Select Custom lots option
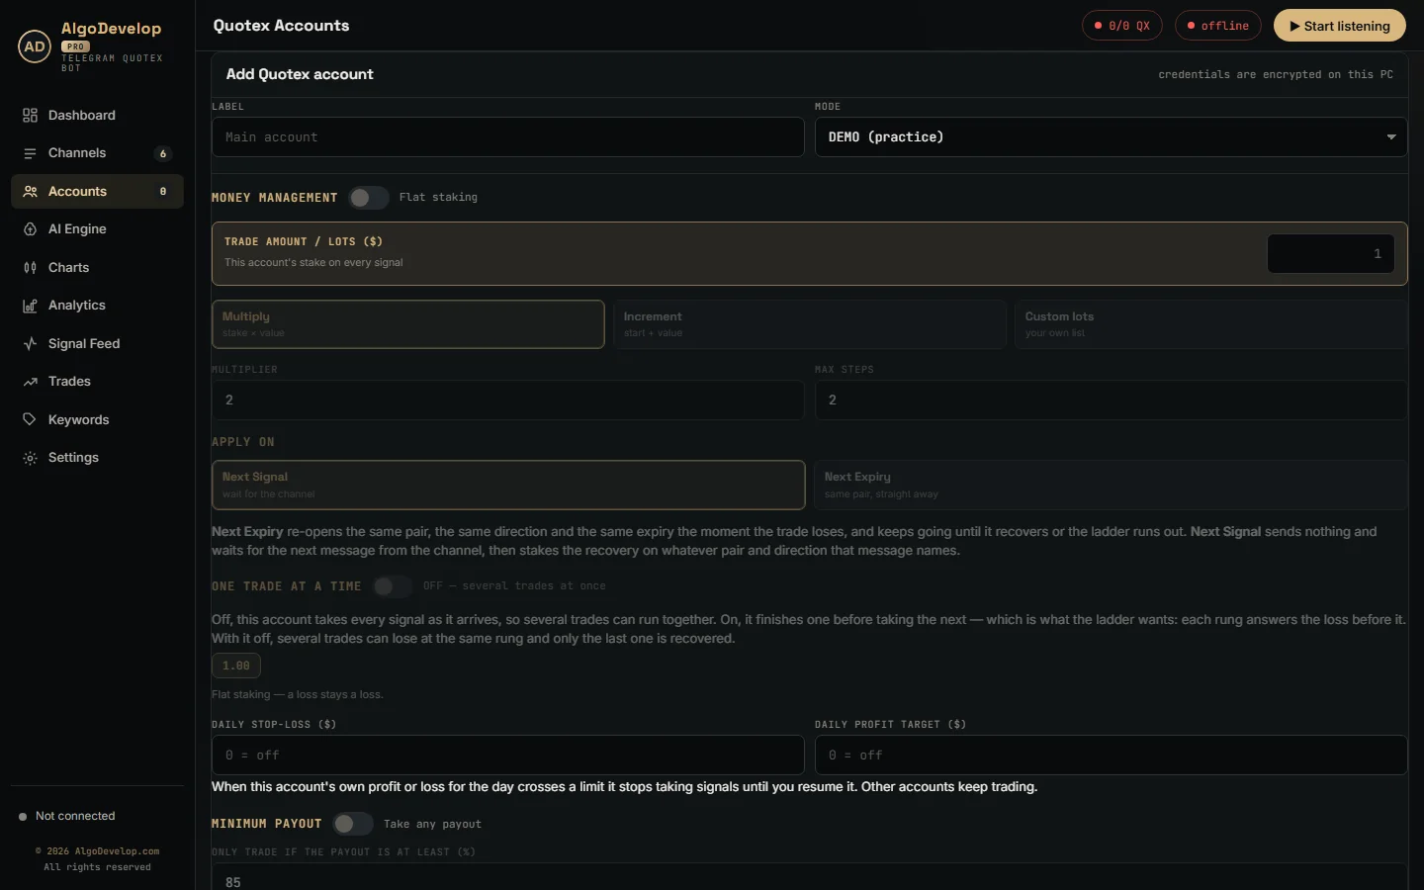 [x=1210, y=324]
